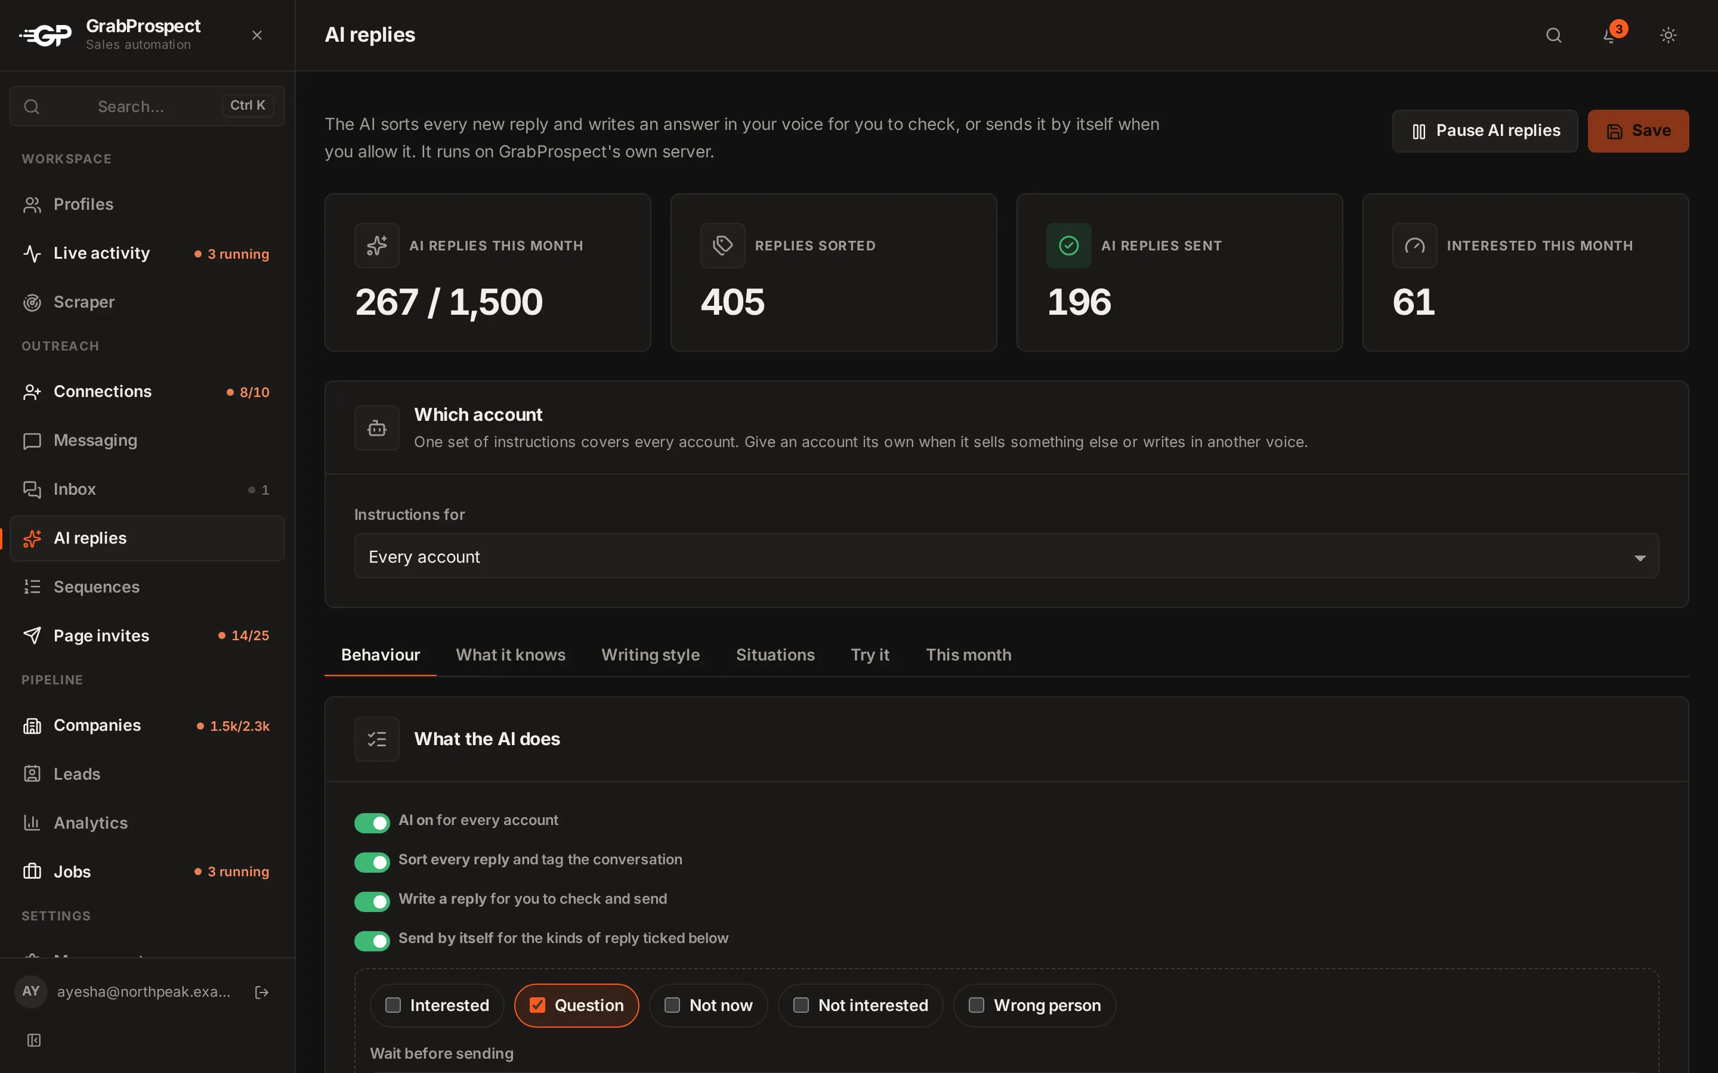
Task: Click the Pause AI replies button
Action: pyautogui.click(x=1484, y=131)
